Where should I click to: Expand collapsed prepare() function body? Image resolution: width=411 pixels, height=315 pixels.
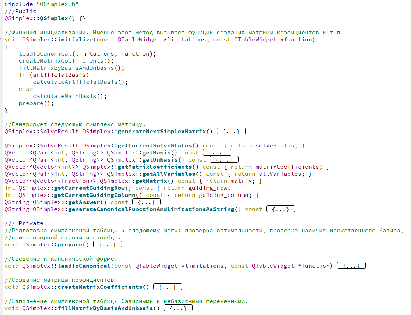[108, 244]
